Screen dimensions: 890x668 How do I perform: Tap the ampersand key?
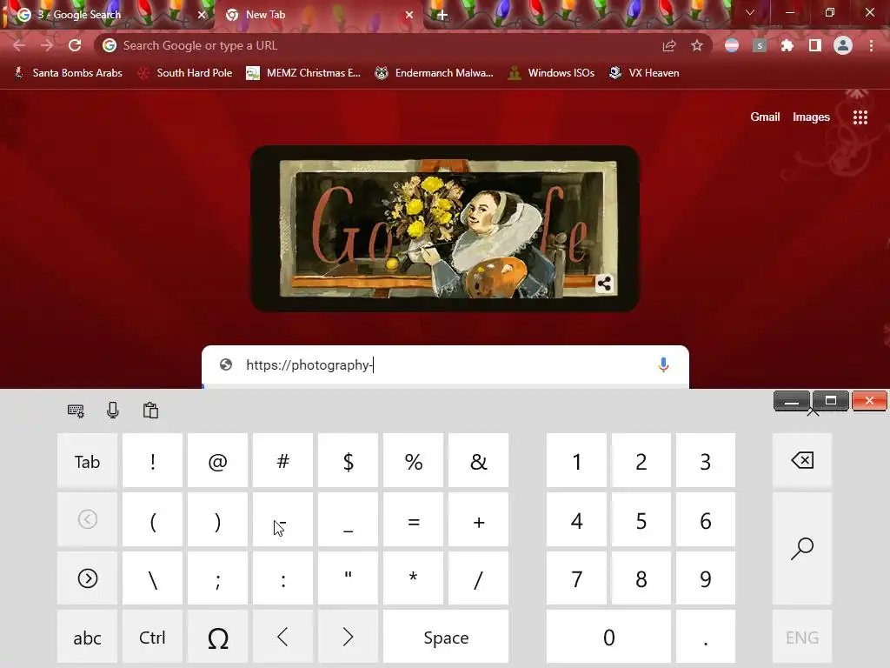click(x=479, y=461)
